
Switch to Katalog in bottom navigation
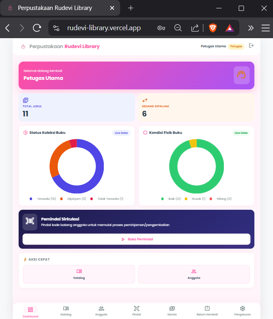(66, 311)
